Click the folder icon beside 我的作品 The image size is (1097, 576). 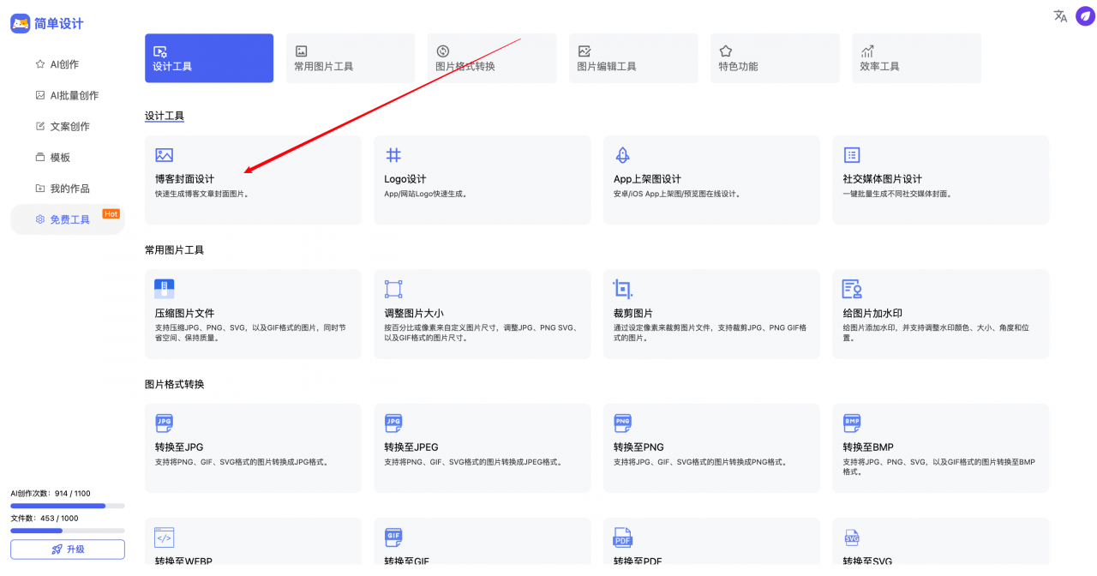pyautogui.click(x=40, y=188)
